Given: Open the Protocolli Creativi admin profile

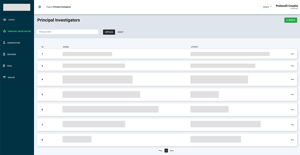Looking at the screenshot, I should click(x=286, y=7).
